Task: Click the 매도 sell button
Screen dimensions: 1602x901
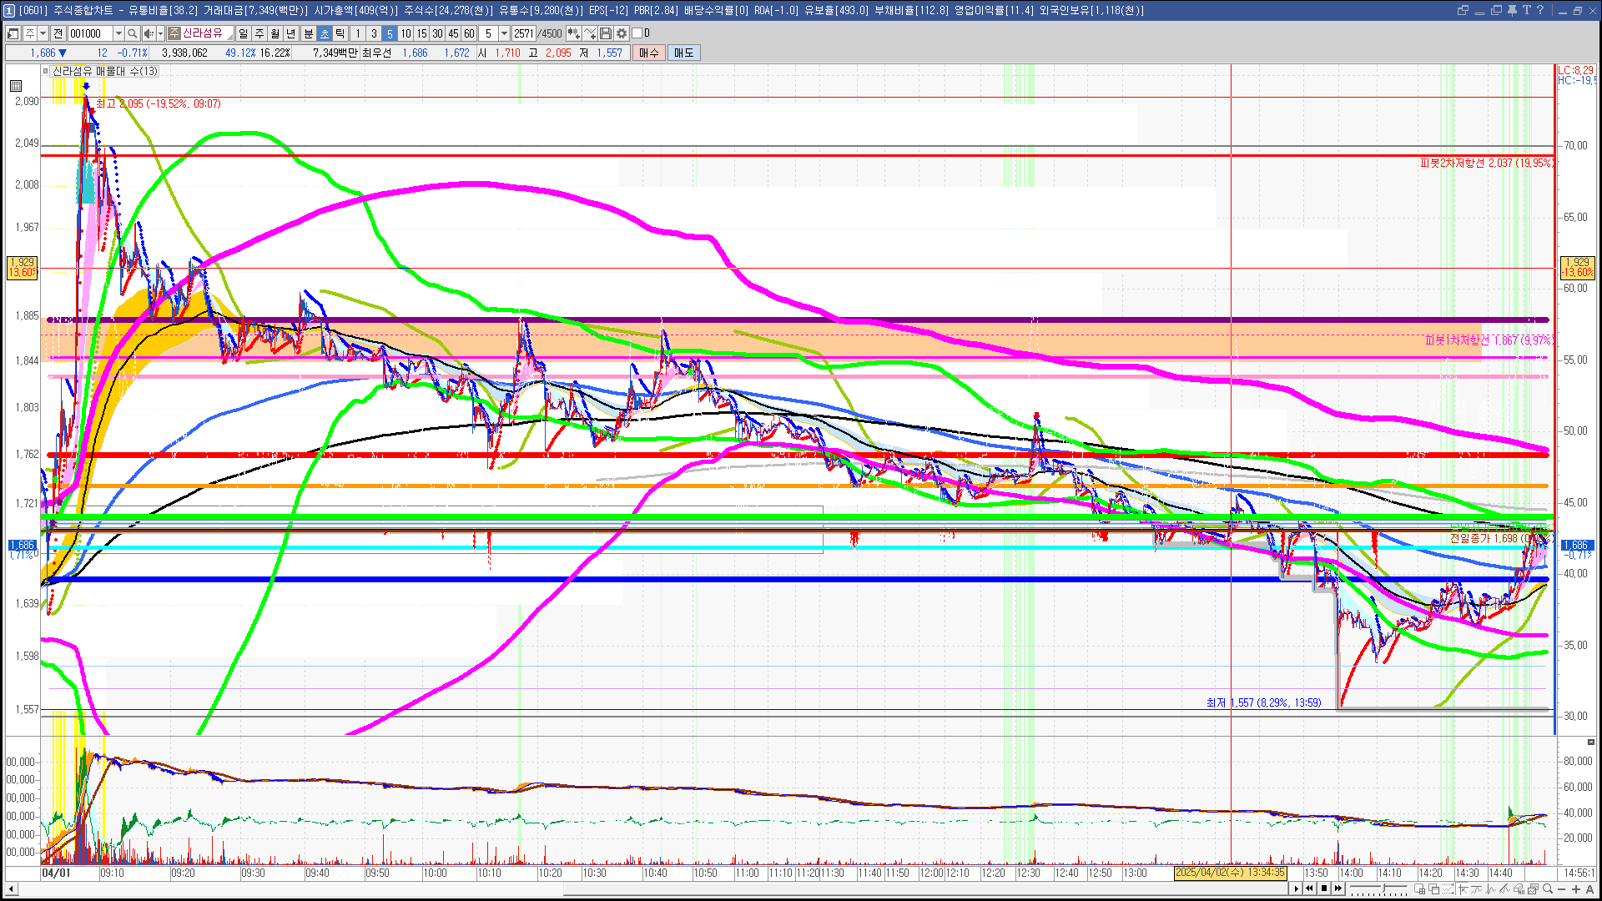Action: pyautogui.click(x=683, y=53)
